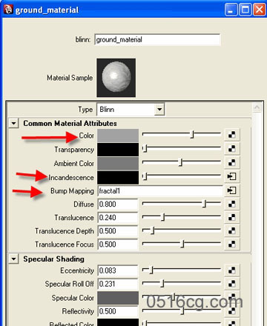Viewport: 267px width, 326px height.
Task: Click the Color map checker button
Action: [x=231, y=135]
